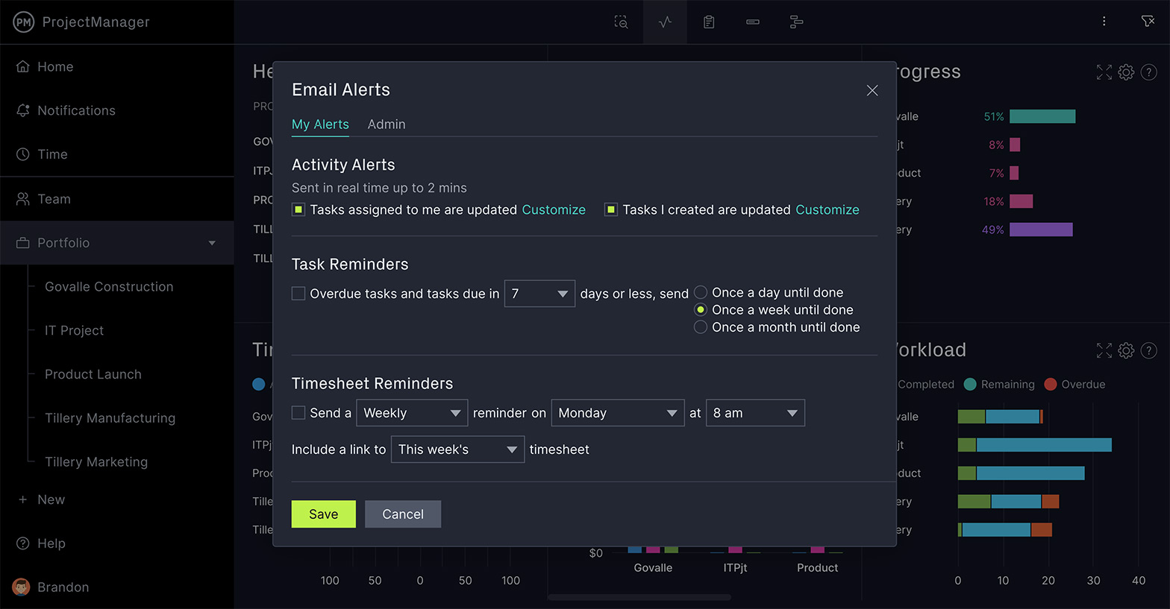Switch to the Admin tab
The width and height of the screenshot is (1170, 609).
point(387,124)
